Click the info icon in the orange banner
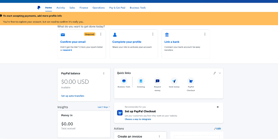278x139 pixels. coord(1,16)
